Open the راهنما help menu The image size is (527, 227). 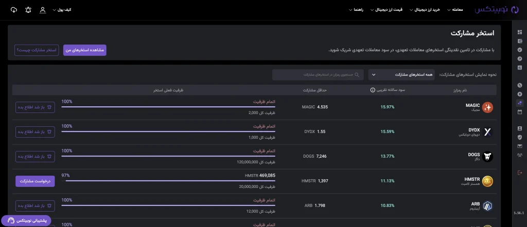tap(356, 10)
